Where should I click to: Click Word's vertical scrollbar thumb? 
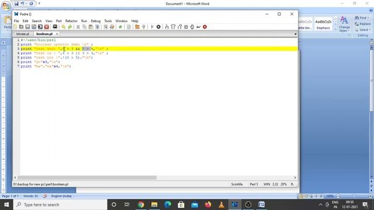point(372,80)
